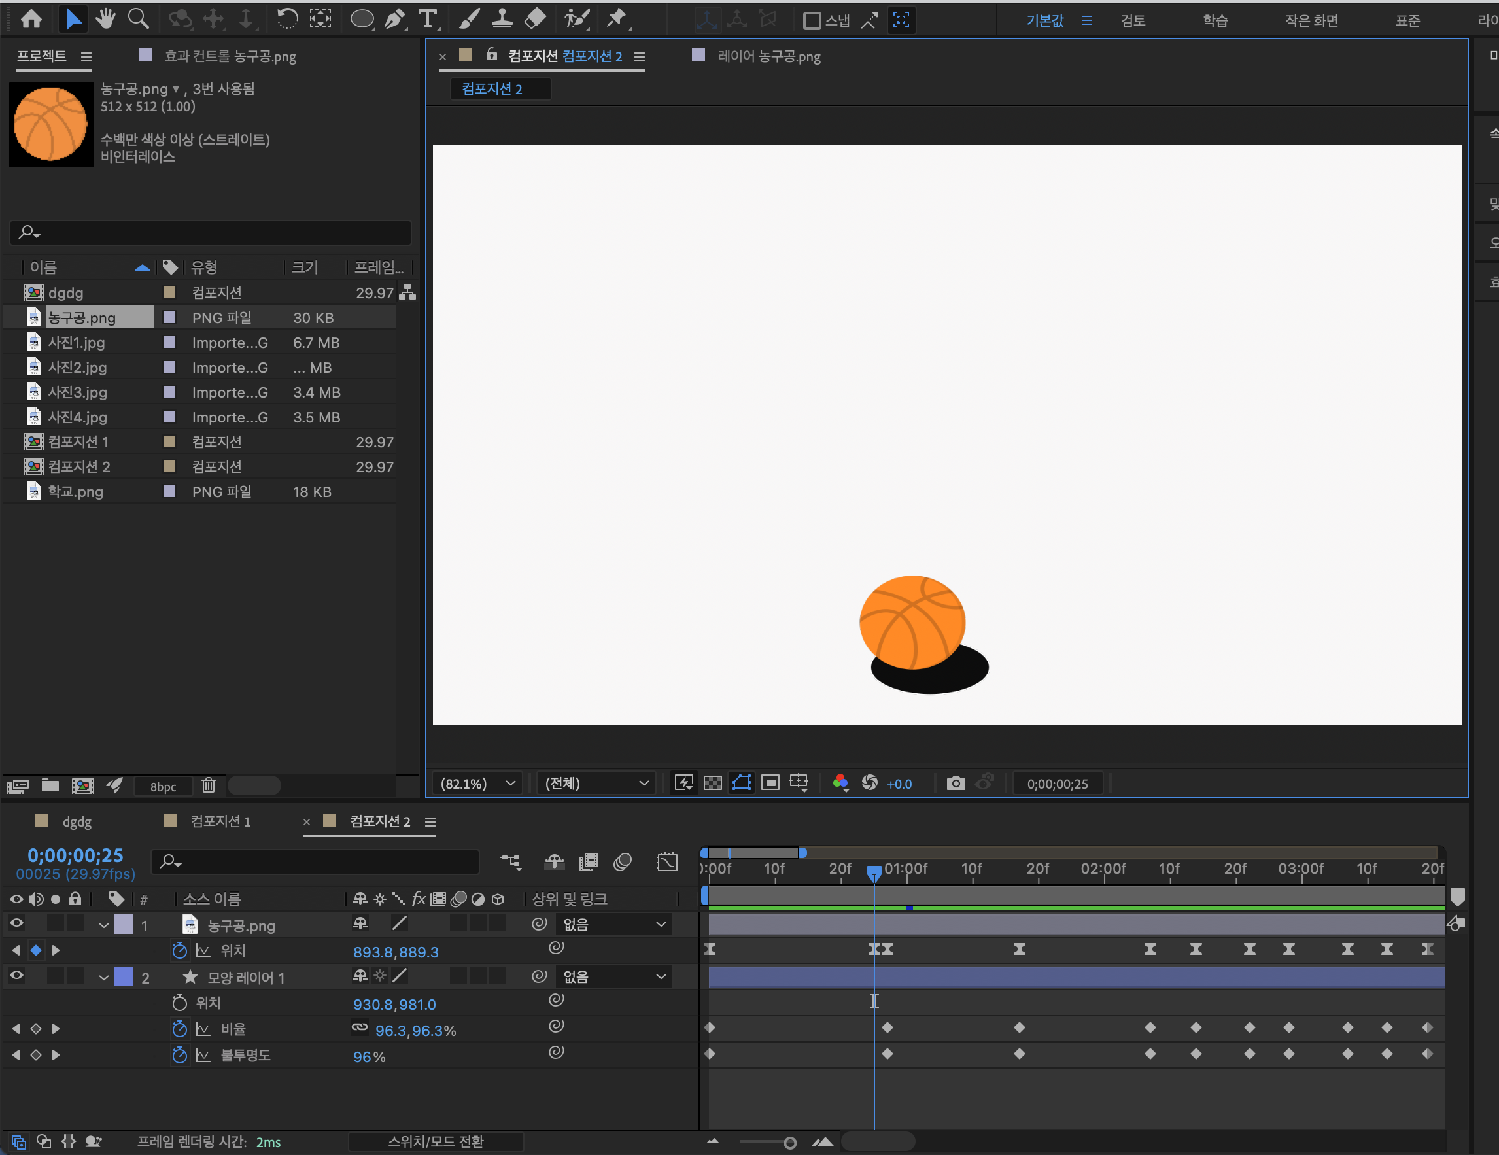Viewport: 1499px width, 1155px height.
Task: Hide the 농구공.png layer eye
Action: pyautogui.click(x=16, y=923)
